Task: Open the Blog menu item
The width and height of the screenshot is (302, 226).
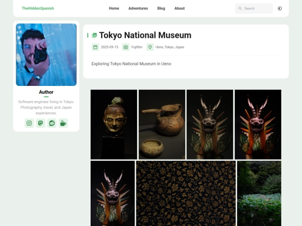Action: [x=161, y=8]
